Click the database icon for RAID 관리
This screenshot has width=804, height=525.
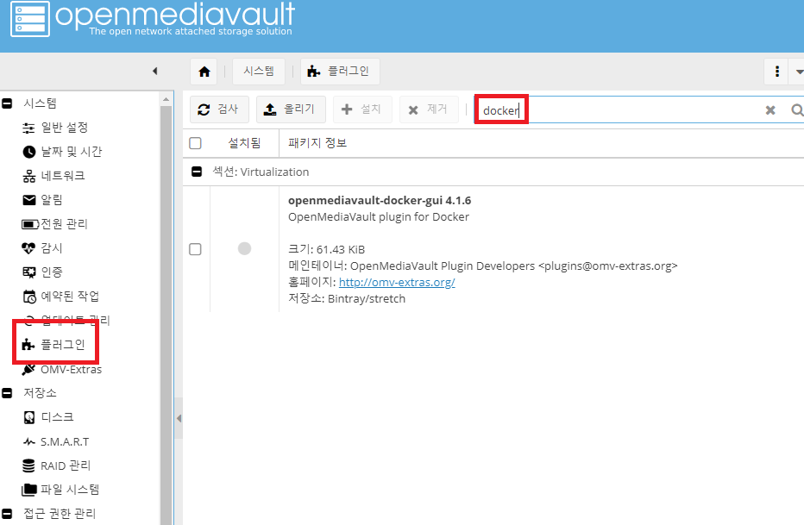click(x=28, y=466)
